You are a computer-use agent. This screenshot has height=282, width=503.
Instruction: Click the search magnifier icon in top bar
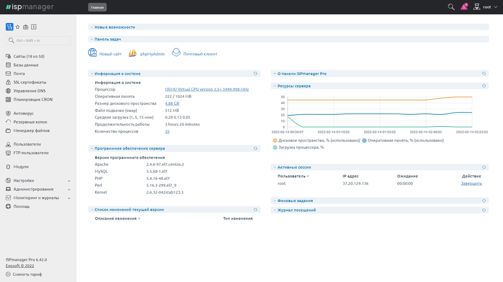click(451, 7)
